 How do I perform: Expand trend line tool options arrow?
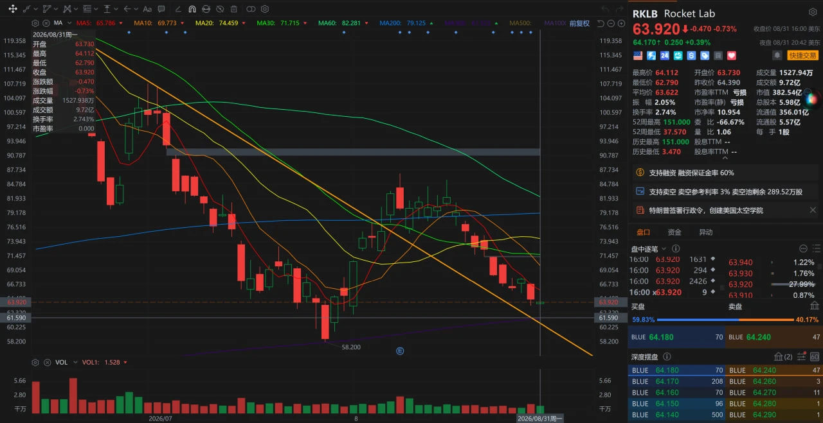pyautogui.click(x=35, y=9)
